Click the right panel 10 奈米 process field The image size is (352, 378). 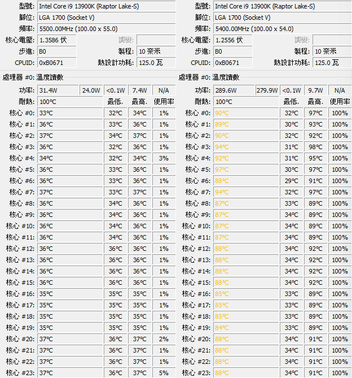pyautogui.click(x=332, y=51)
